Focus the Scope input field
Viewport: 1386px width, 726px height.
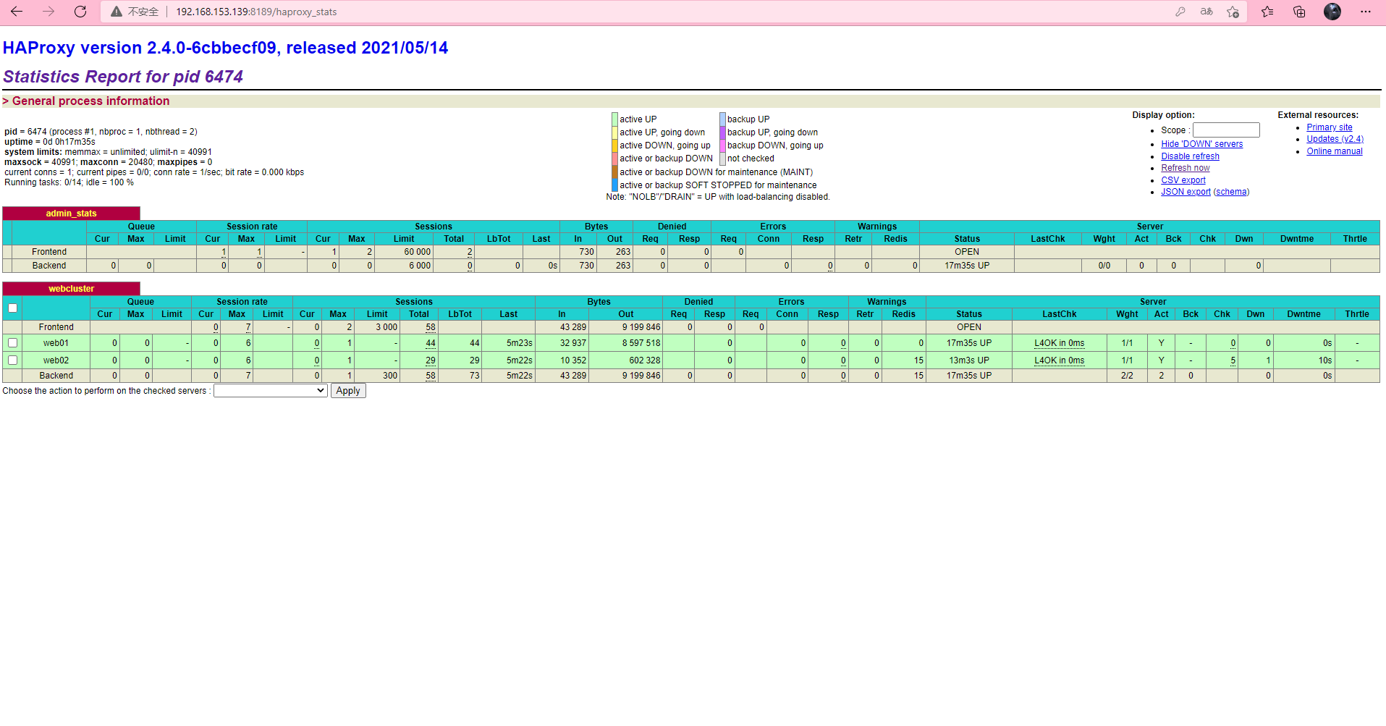(x=1226, y=130)
